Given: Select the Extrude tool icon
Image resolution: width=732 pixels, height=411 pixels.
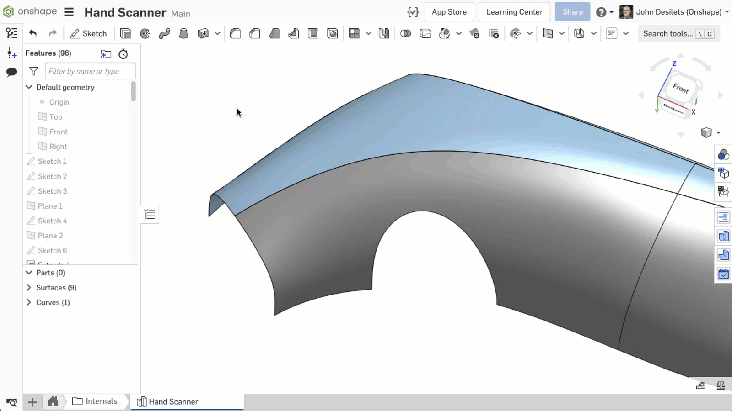Looking at the screenshot, I should click(125, 33).
